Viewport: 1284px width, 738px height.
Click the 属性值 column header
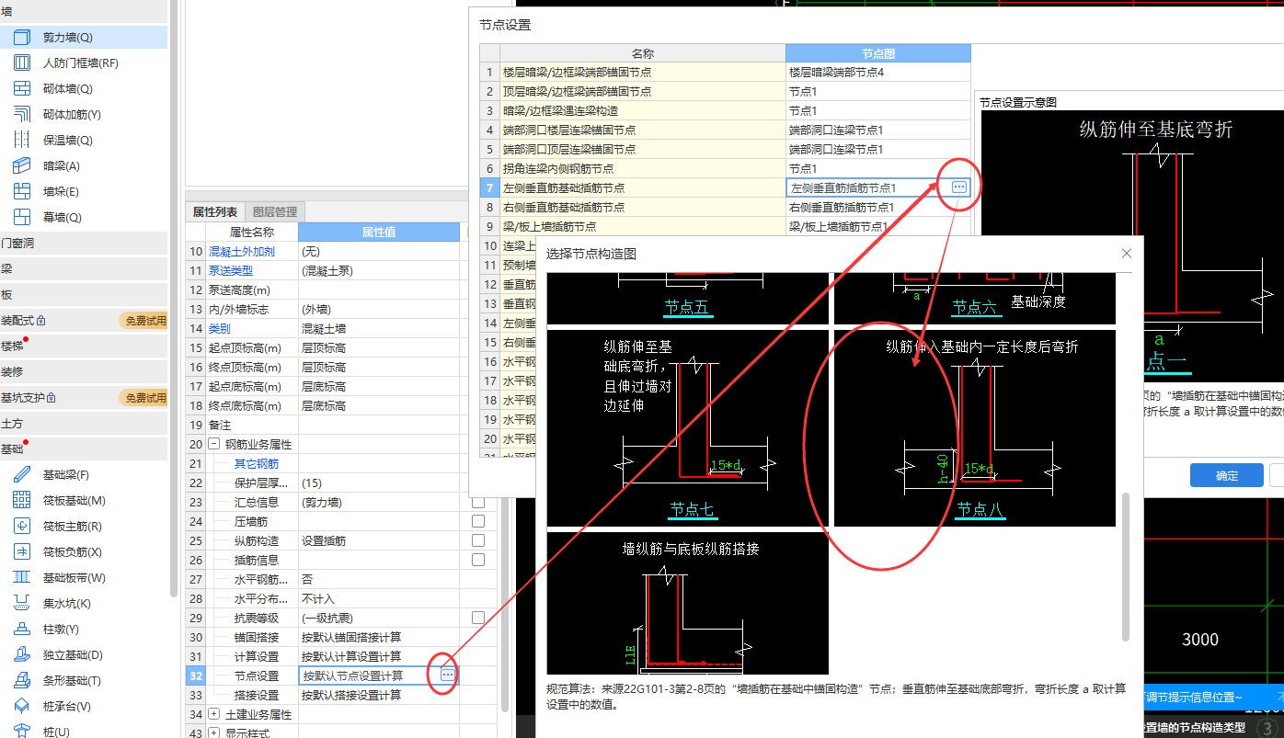click(x=379, y=233)
